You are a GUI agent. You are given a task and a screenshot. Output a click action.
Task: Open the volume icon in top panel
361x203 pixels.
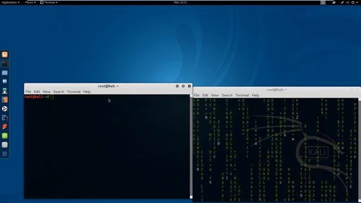click(x=347, y=2)
